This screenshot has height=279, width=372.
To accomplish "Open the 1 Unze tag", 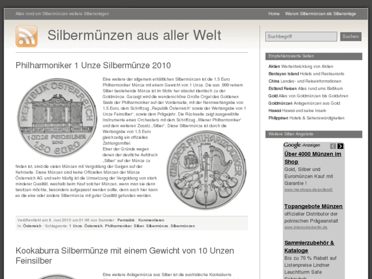I will (75, 226).
